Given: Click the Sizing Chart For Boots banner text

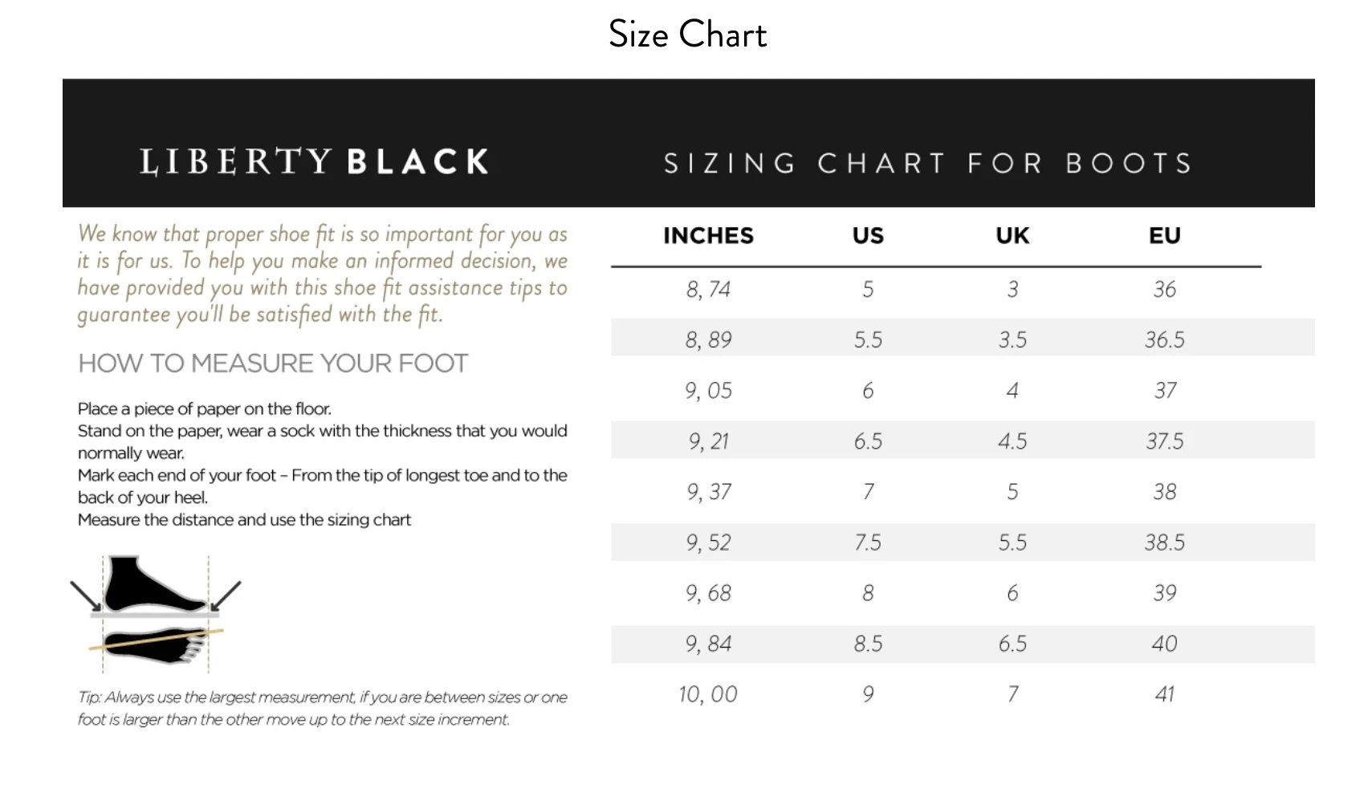Looking at the screenshot, I should [x=927, y=164].
